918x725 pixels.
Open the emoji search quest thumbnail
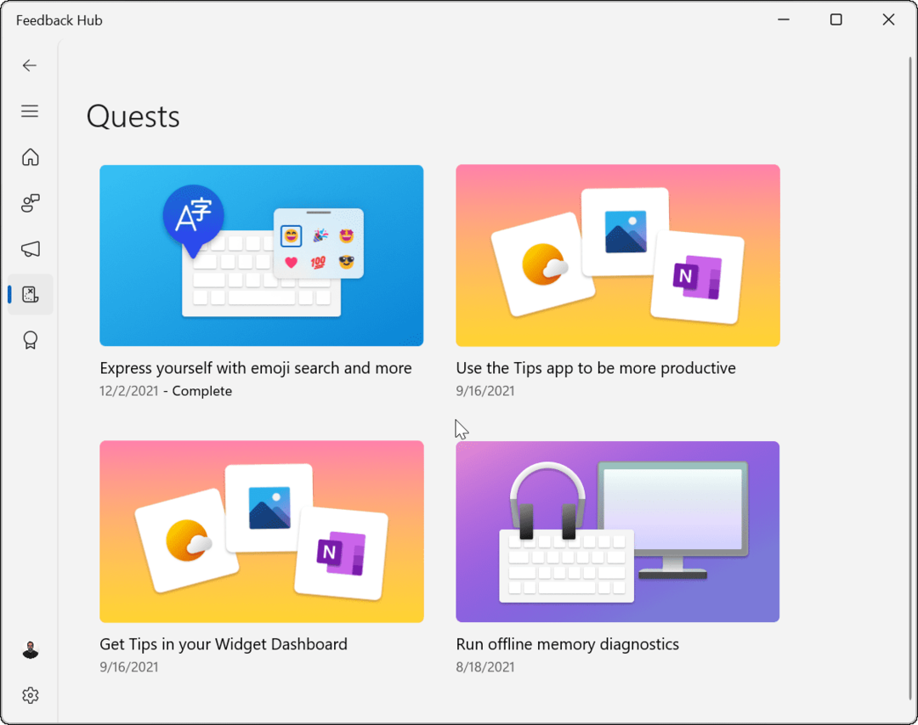261,255
